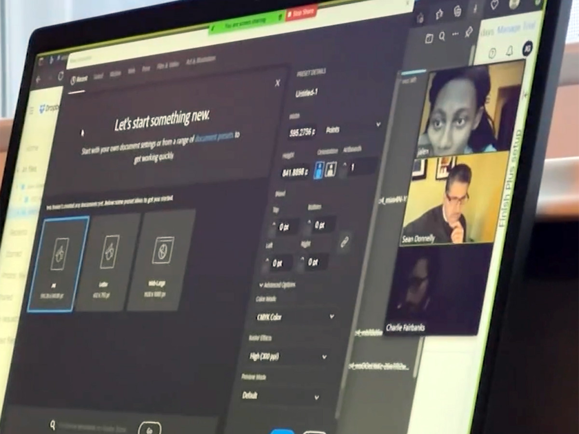Click the 'Finish Plus setup' text
Image resolution: width=579 pixels, height=434 pixels.
[x=511, y=178]
